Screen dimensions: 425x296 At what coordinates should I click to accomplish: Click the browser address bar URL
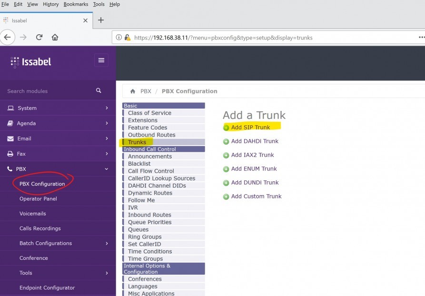point(223,38)
